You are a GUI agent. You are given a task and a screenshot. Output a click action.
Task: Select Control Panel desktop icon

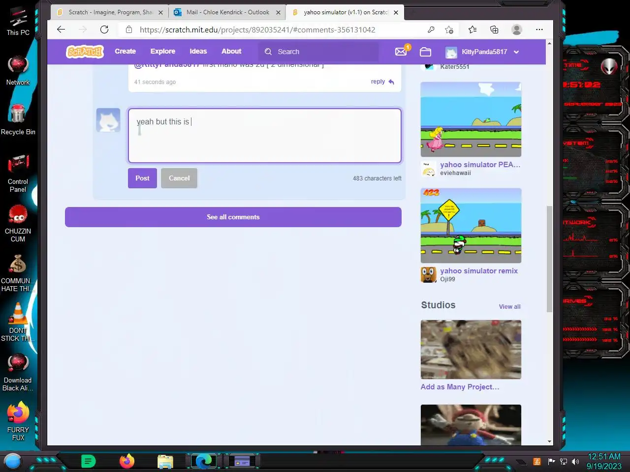tap(18, 173)
